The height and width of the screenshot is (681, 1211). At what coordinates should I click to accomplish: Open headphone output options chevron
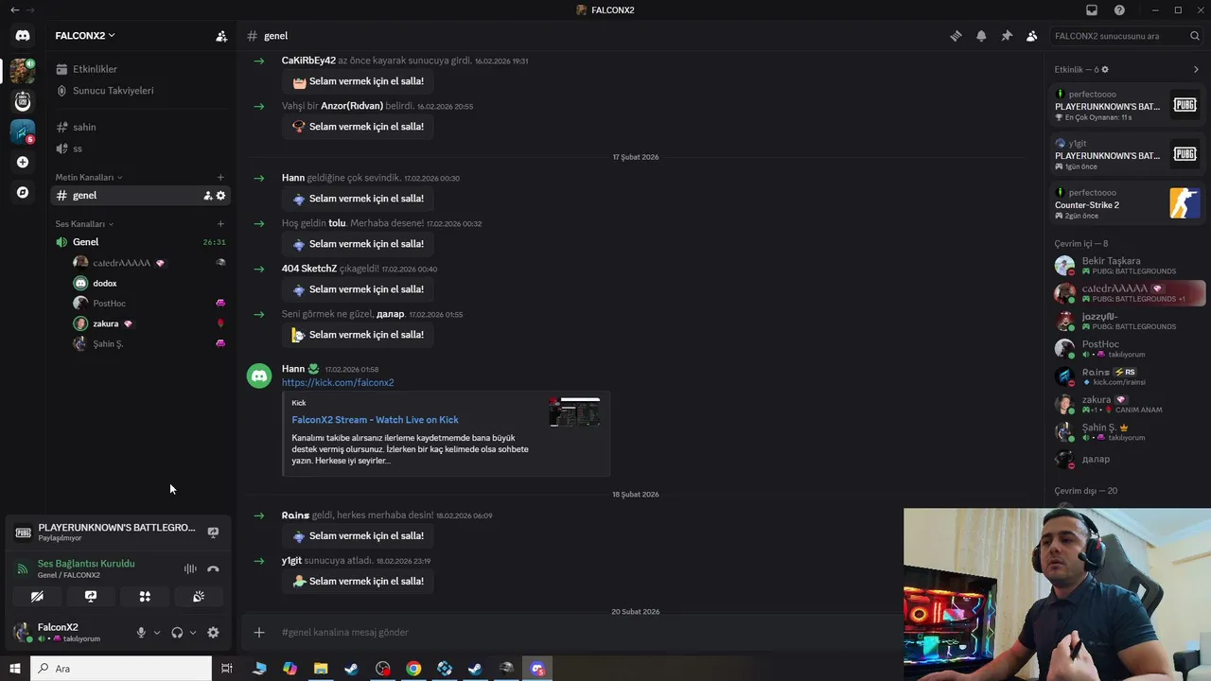point(193,633)
